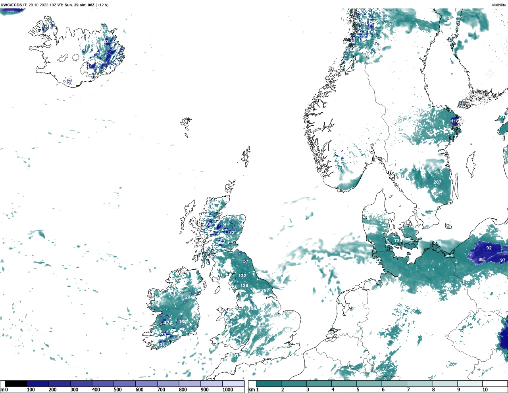Select the '10' label in kilometre legend
The height and width of the screenshot is (393, 508).
[485, 390]
